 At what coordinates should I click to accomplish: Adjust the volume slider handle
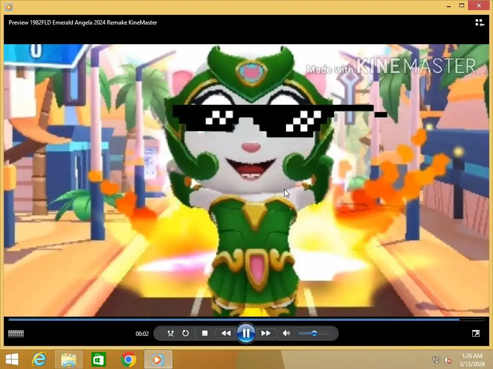(314, 333)
